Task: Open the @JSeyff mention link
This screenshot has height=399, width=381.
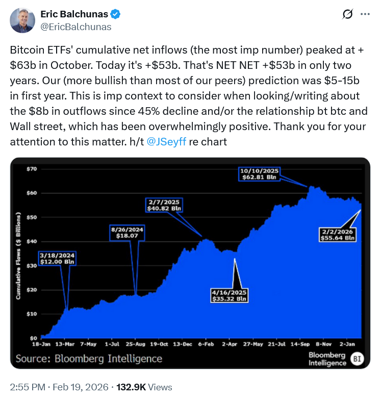Action: [166, 142]
